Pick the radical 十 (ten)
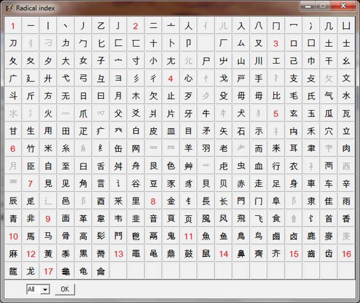 pyautogui.click(x=153, y=43)
